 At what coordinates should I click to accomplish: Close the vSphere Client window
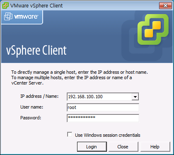[x=165, y=6]
